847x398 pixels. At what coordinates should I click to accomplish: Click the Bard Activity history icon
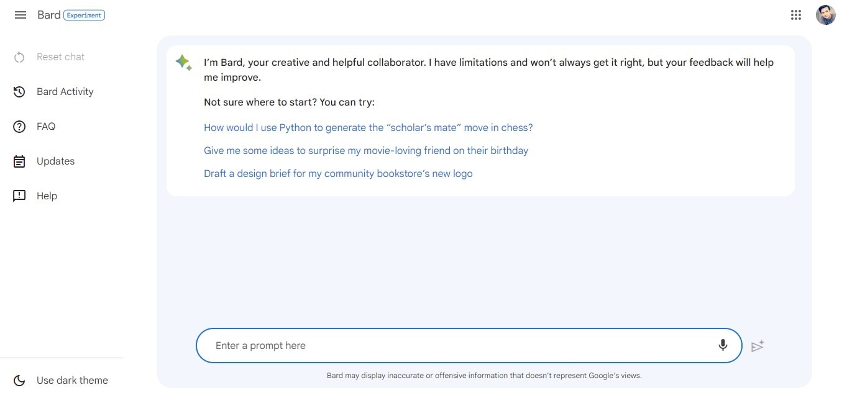coord(19,92)
